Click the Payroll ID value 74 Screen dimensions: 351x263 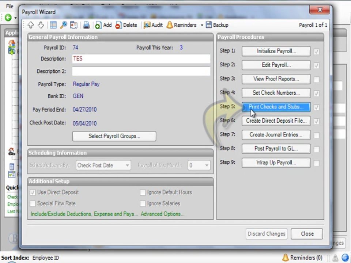(x=75, y=47)
